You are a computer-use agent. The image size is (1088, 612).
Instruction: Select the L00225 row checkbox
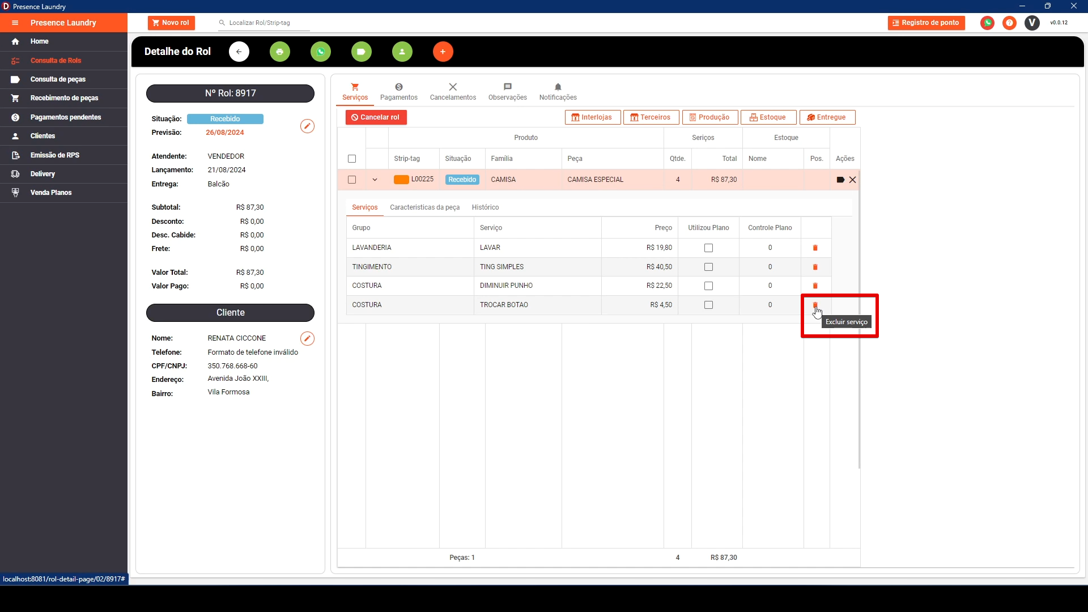point(352,180)
